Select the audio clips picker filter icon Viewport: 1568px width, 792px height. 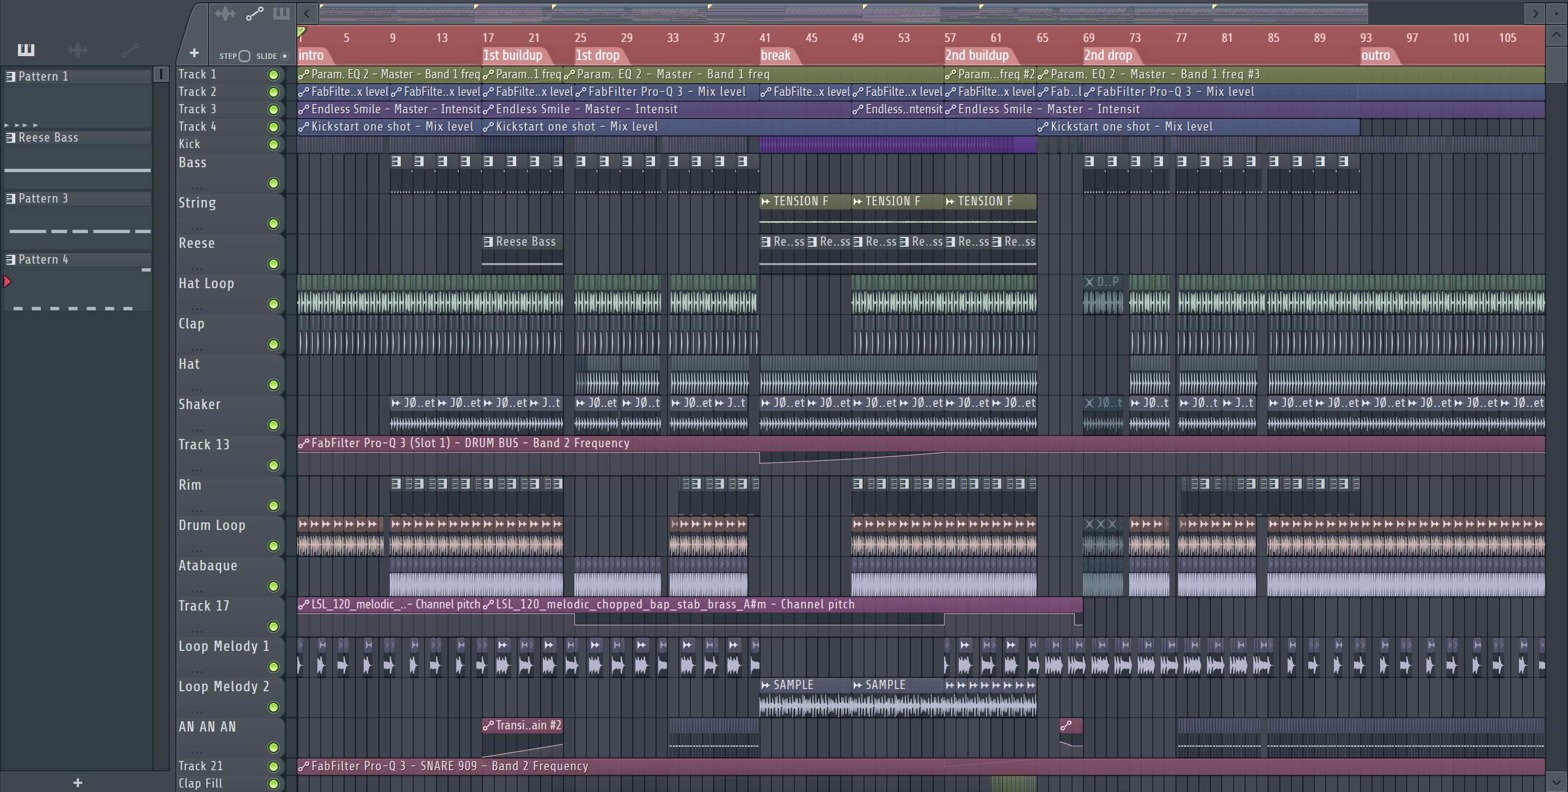coord(78,50)
